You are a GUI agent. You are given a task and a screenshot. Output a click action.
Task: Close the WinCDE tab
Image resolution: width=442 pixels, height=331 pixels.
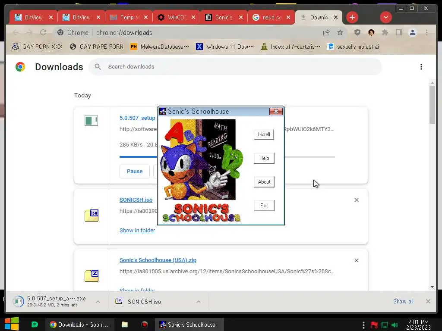click(193, 17)
